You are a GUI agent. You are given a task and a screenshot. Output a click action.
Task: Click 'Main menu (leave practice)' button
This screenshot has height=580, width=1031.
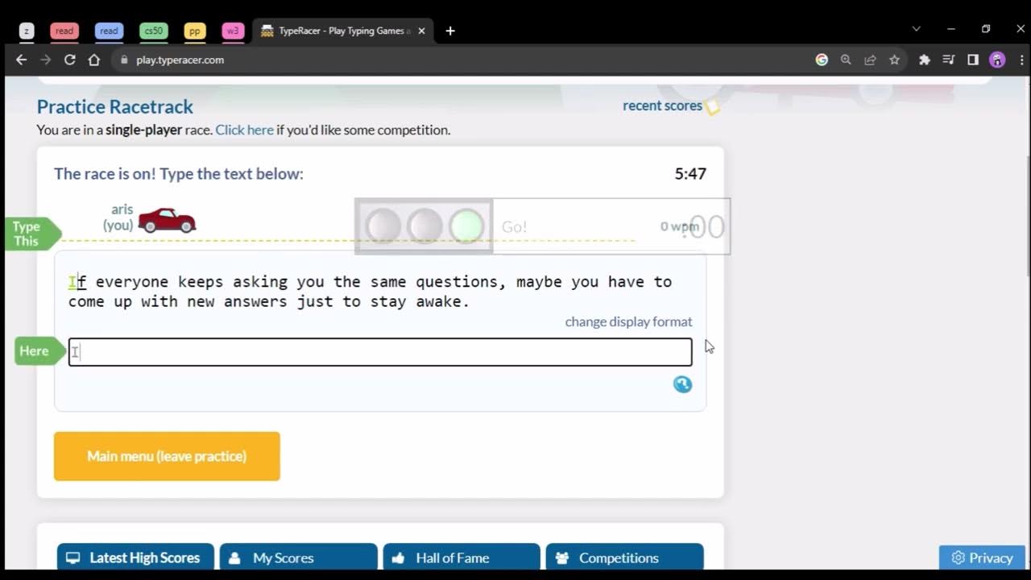click(167, 456)
